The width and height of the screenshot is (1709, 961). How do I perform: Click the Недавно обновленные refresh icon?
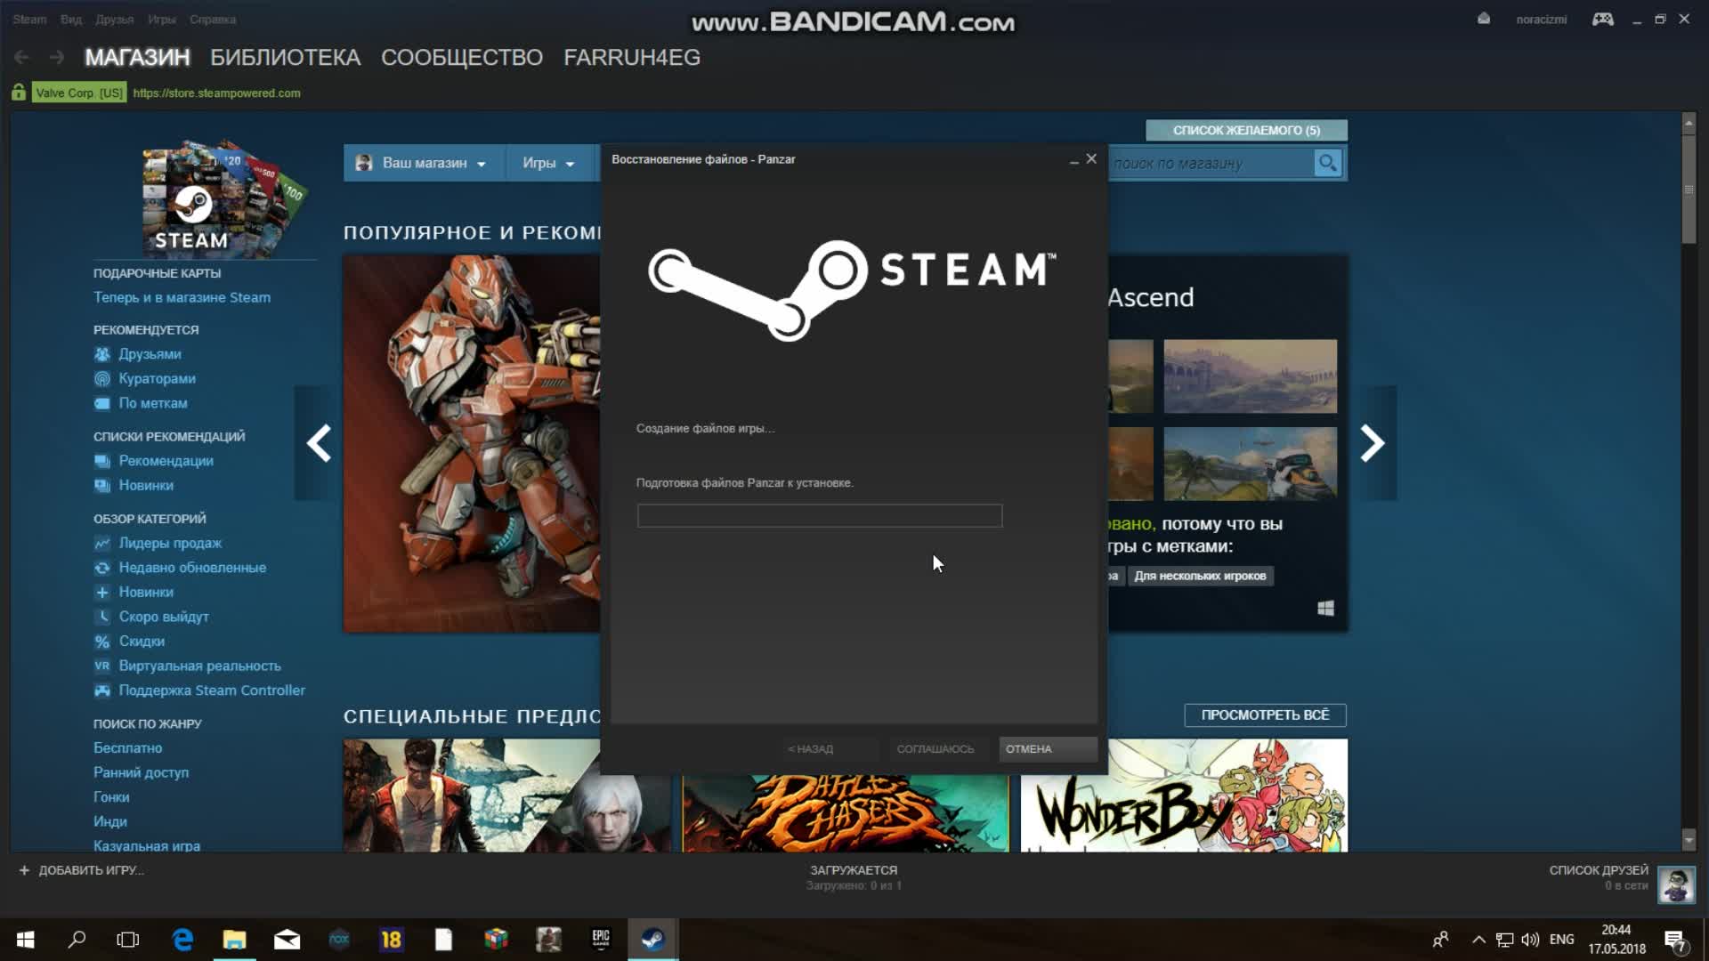(x=102, y=568)
